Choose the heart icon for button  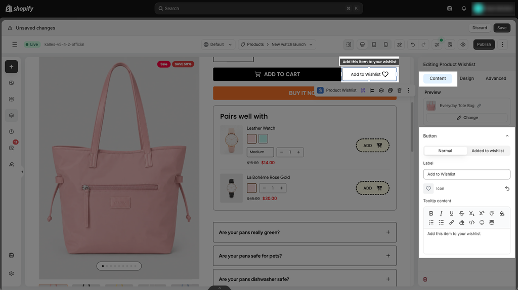(x=428, y=188)
